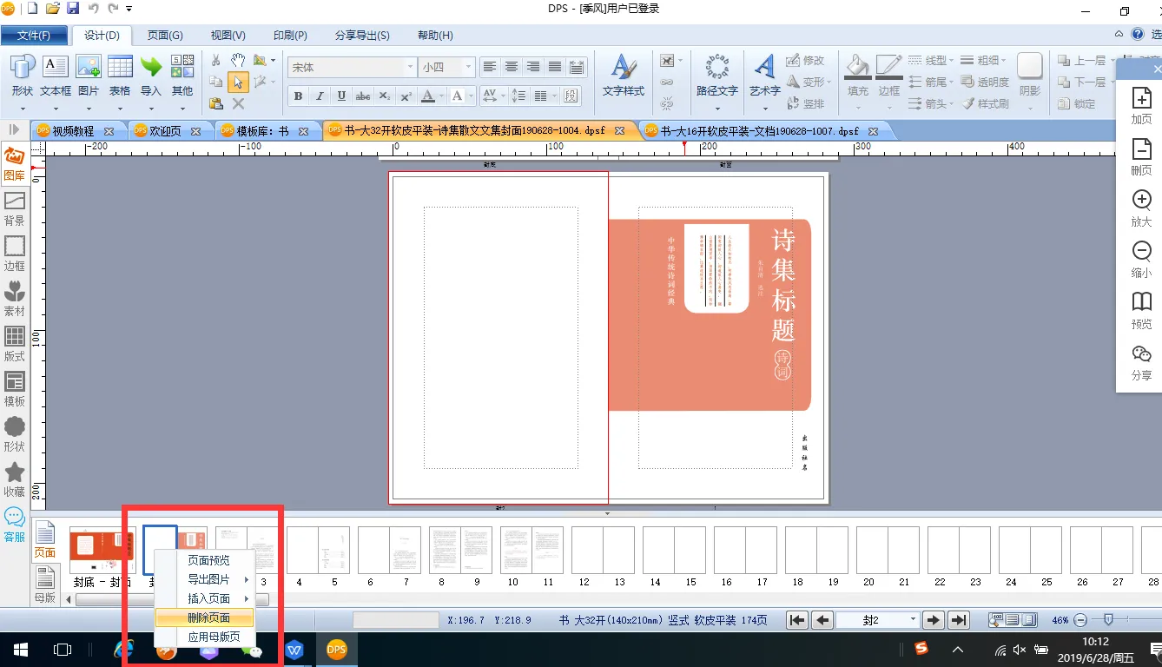This screenshot has width=1162, height=667.
Task: Click the scissors cut icon
Action: pyautogui.click(x=216, y=60)
